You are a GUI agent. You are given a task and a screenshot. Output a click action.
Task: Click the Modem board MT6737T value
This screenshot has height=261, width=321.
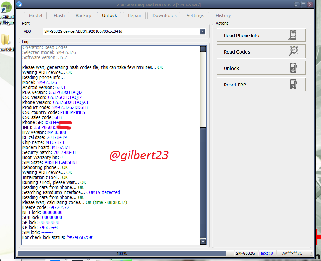[x=62, y=147]
